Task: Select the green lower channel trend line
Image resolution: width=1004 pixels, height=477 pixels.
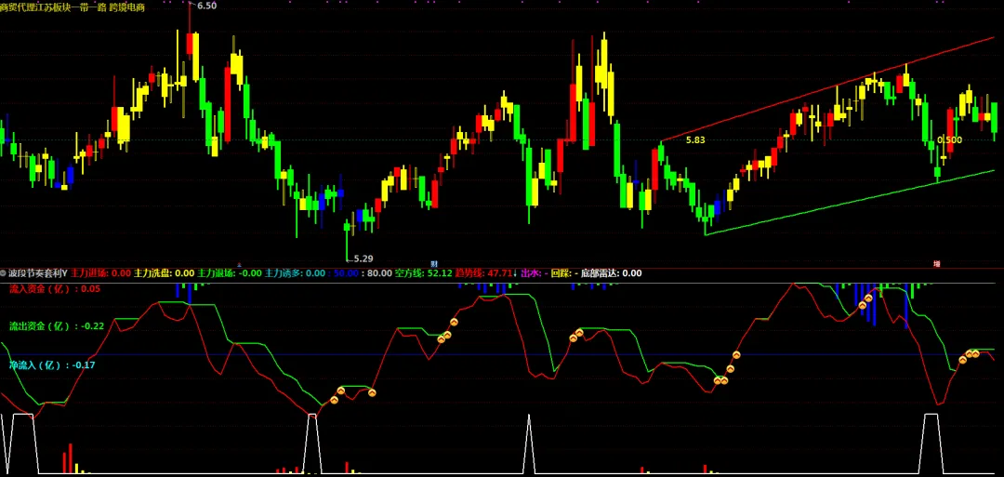Action: pyautogui.click(x=850, y=203)
